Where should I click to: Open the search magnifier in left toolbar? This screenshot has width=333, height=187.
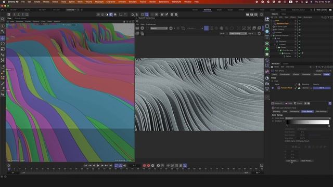3,19
